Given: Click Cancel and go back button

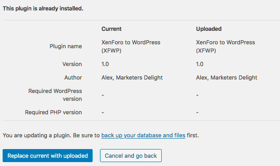Looking at the screenshot, I should coord(131,156).
